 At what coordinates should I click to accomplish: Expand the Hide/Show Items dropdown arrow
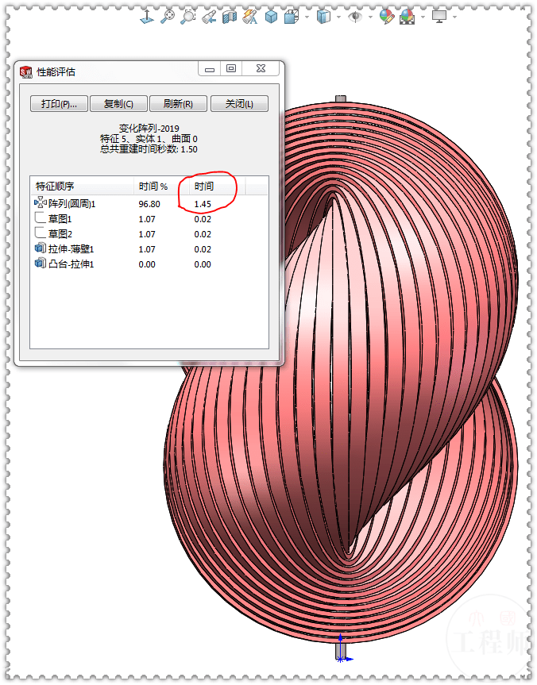(370, 17)
